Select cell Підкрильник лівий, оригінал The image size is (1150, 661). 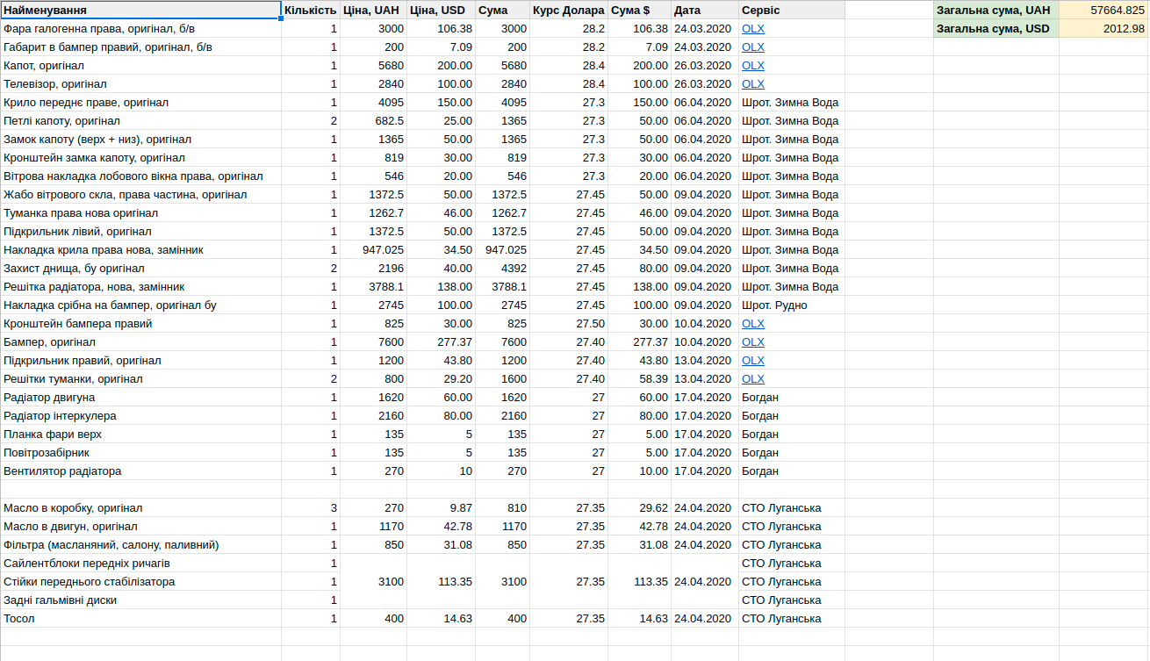tap(140, 231)
